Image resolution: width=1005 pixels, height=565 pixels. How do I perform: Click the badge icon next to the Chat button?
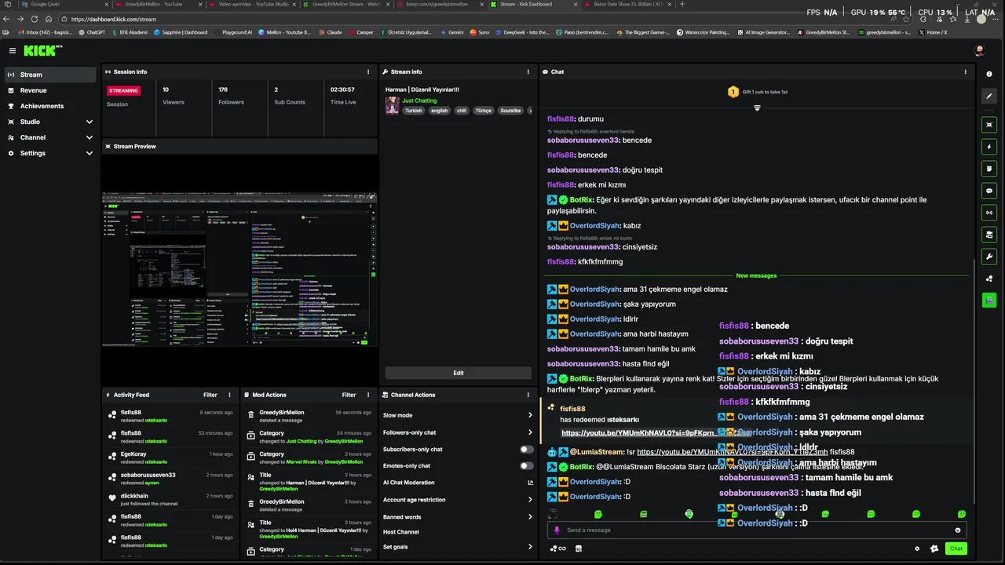pos(934,549)
